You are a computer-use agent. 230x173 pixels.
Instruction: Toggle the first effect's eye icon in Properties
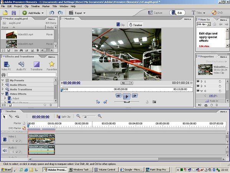[x=198, y=82]
